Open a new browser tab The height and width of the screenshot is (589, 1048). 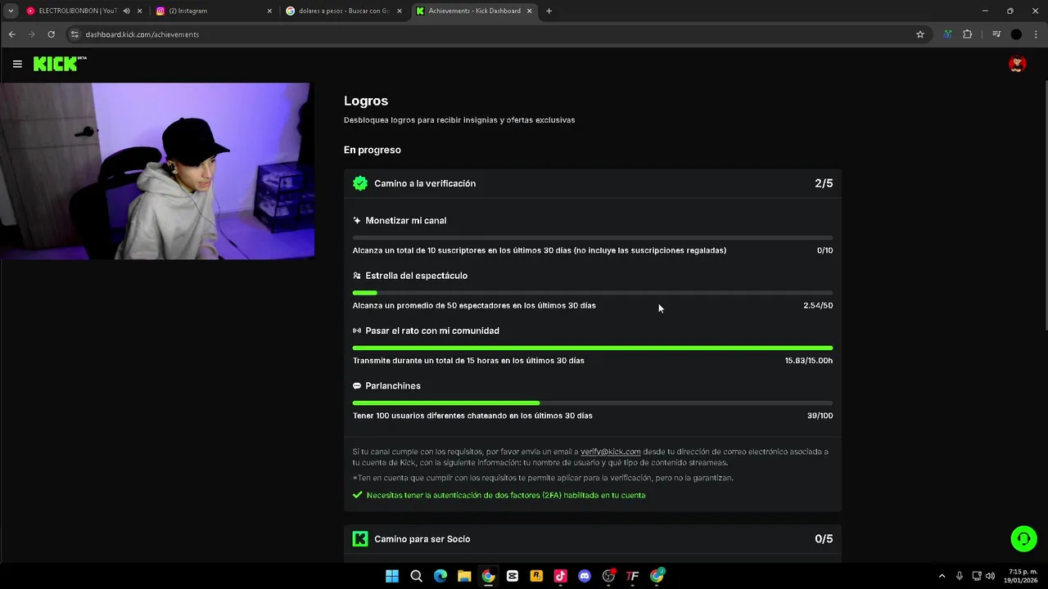pyautogui.click(x=549, y=11)
